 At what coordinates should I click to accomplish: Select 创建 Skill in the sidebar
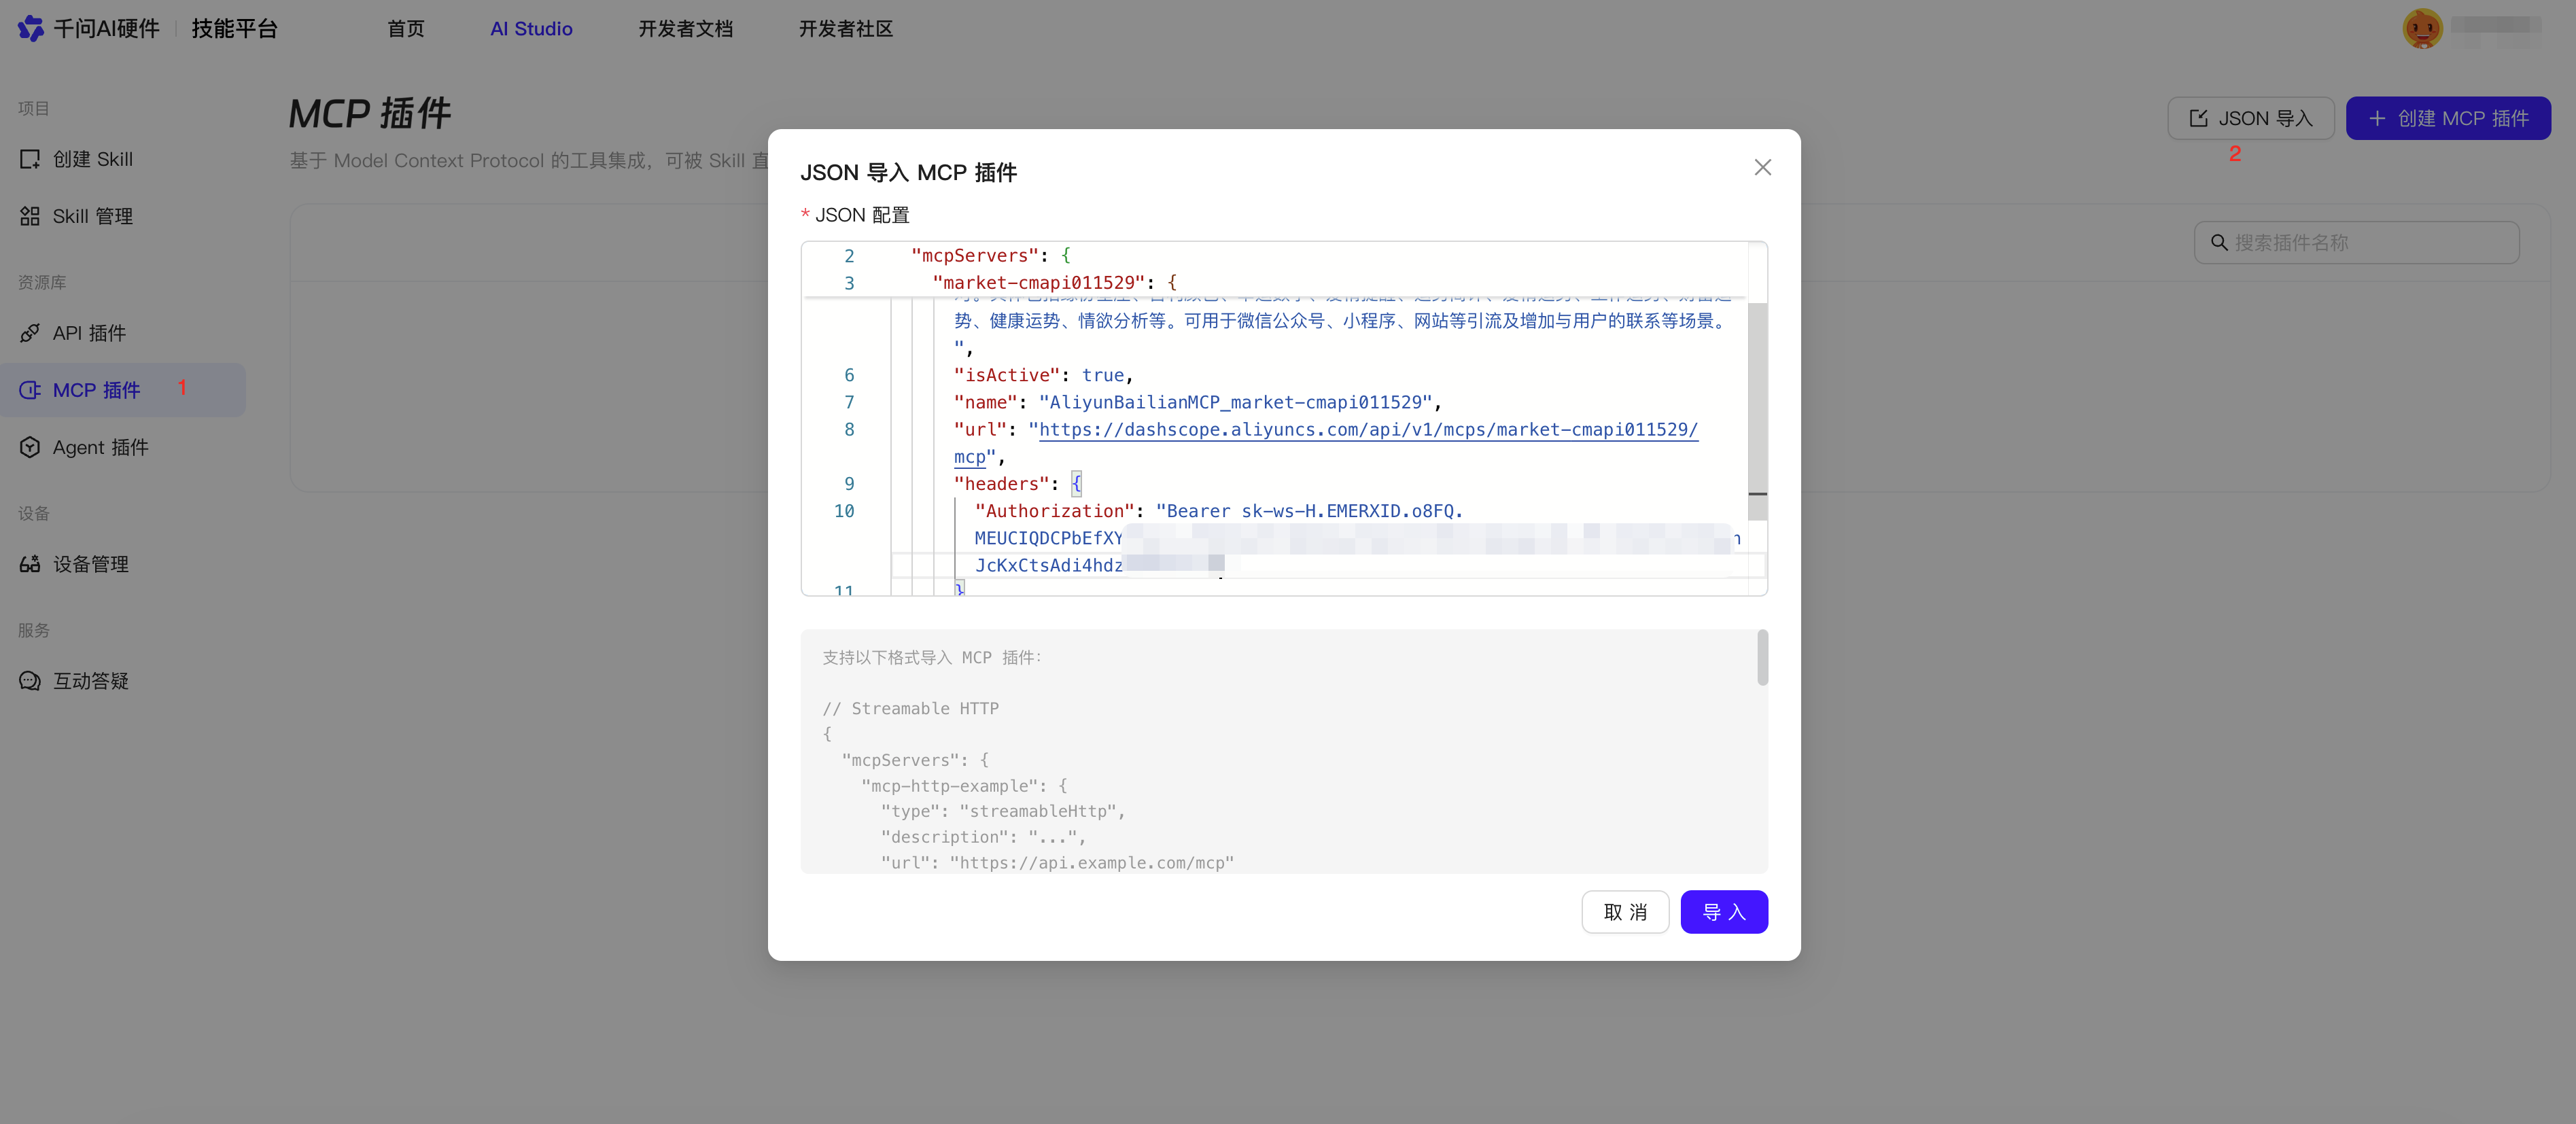[x=123, y=159]
